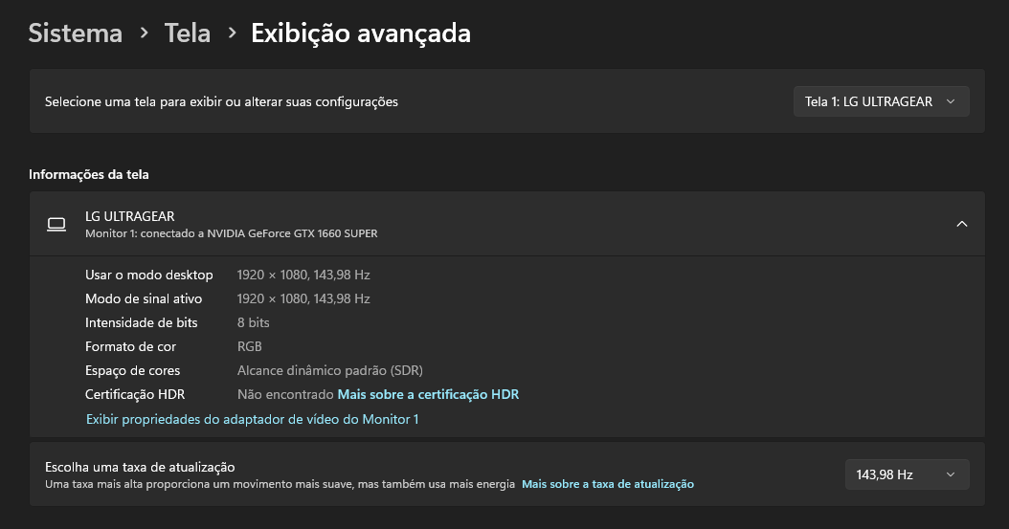Go back to Sistema breadcrumb

click(76, 33)
